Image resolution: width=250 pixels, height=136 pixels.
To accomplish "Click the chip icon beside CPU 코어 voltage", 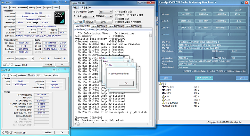I will pos(163,87).
